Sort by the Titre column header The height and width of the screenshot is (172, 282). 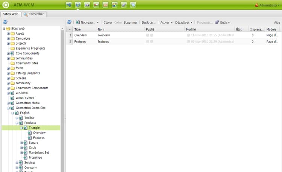click(85, 29)
